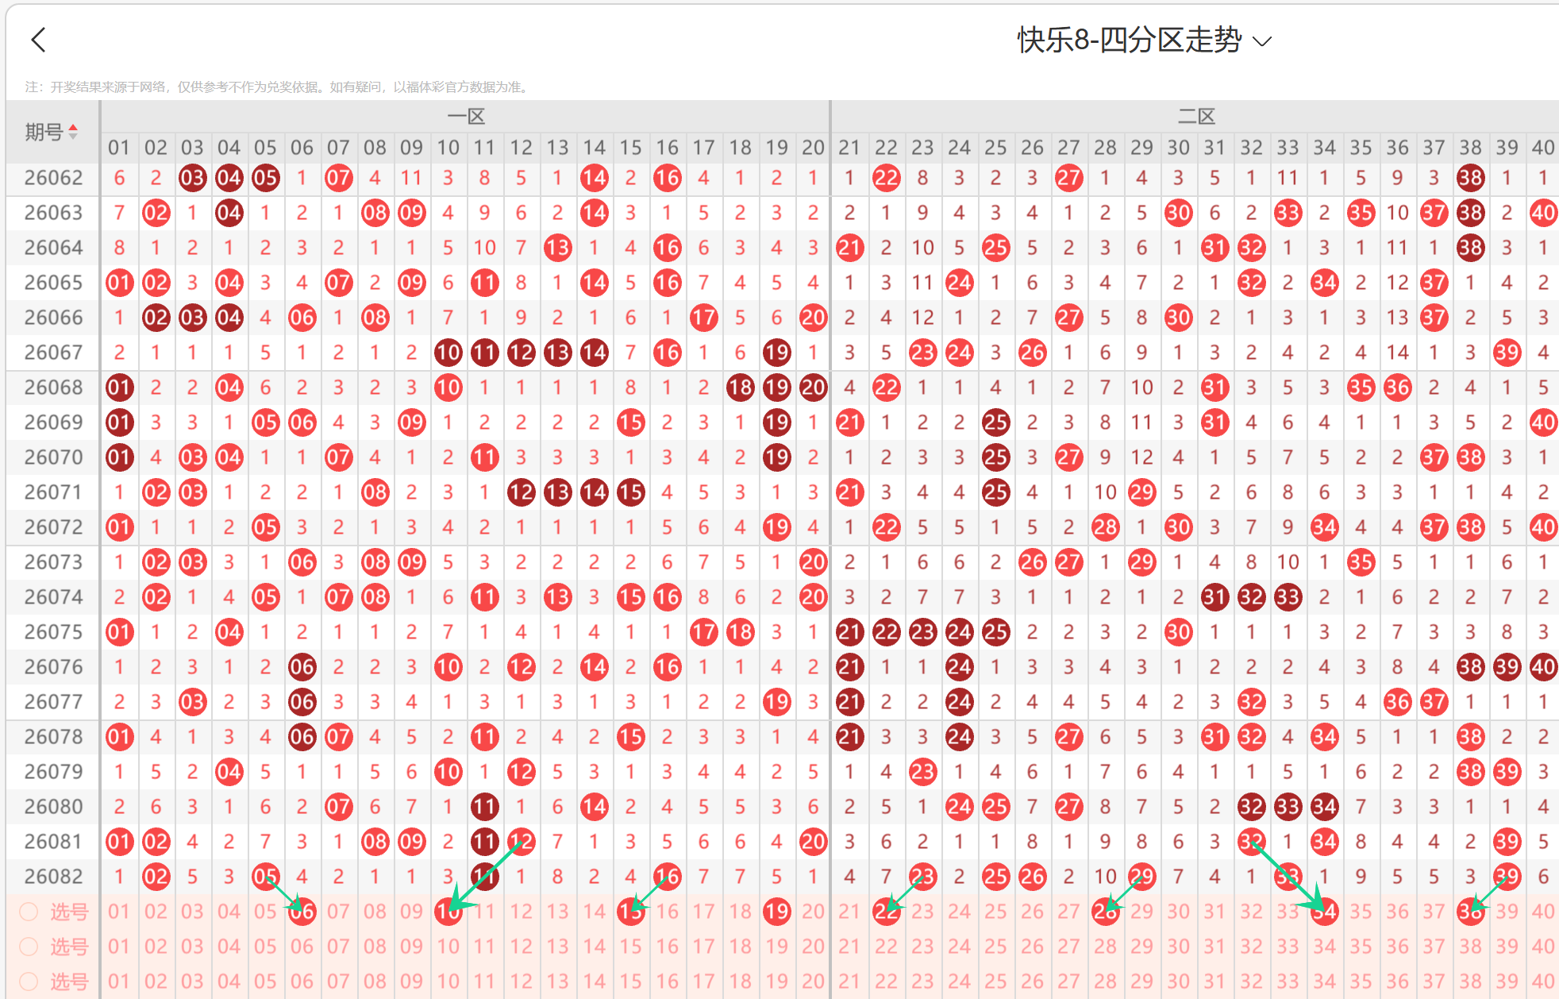This screenshot has width=1559, height=999.
Task: Select the first 选号 radio button
Action: tap(29, 912)
